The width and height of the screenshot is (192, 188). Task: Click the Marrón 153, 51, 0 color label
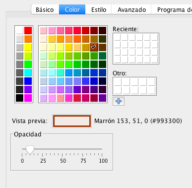click(x=138, y=121)
